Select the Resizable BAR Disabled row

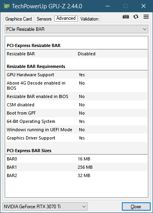coord(76,54)
